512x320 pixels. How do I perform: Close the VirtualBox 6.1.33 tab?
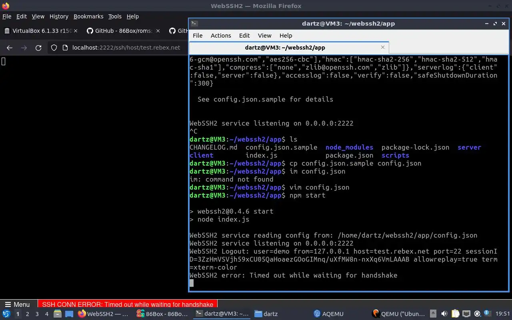point(76,31)
